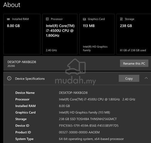Collapse the Device Specifications section chevron
151x143 pixels.
146,78
